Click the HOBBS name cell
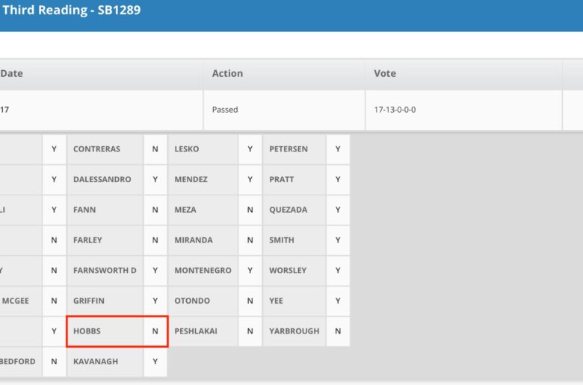 [x=105, y=331]
